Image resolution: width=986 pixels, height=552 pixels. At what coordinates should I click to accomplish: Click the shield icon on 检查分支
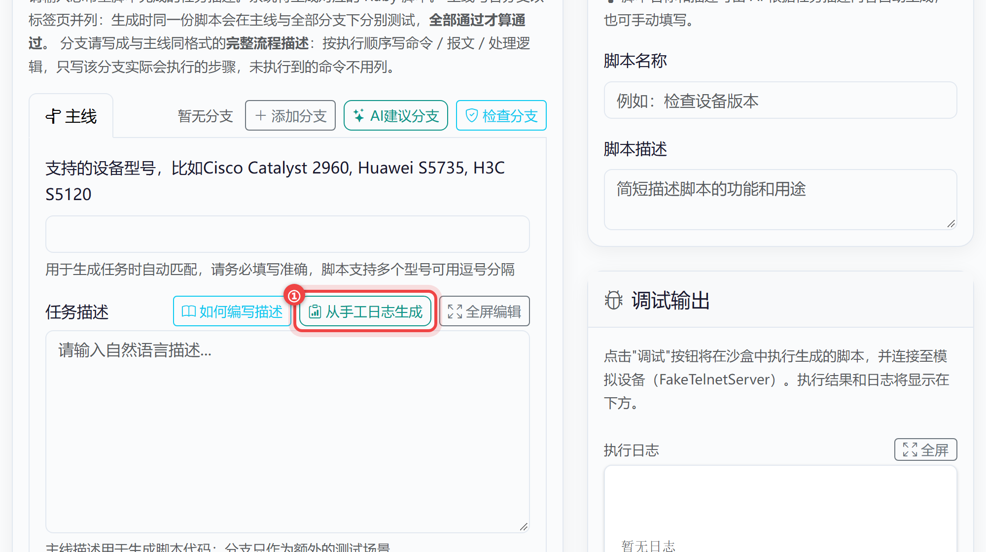pos(472,116)
